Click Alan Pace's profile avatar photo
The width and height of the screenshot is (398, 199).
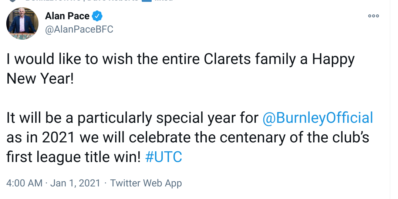23,23
